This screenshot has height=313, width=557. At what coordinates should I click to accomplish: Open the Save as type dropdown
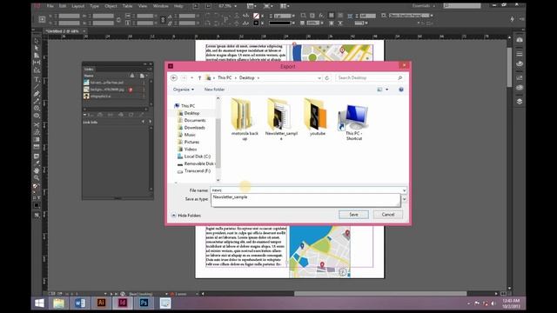click(404, 199)
